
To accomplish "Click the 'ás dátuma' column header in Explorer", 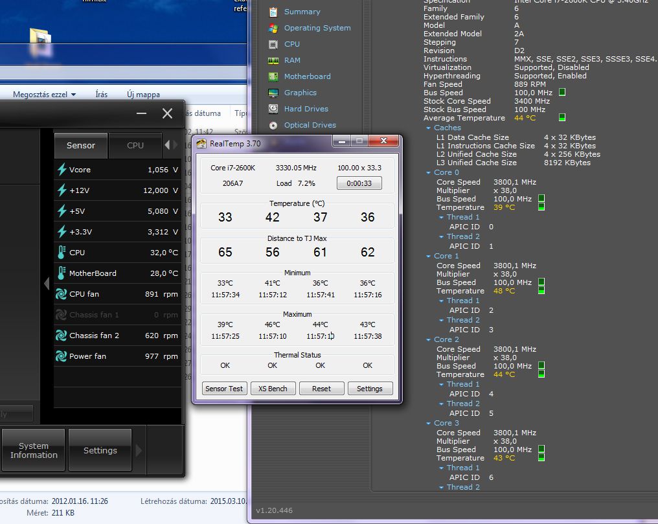I will pos(203,113).
